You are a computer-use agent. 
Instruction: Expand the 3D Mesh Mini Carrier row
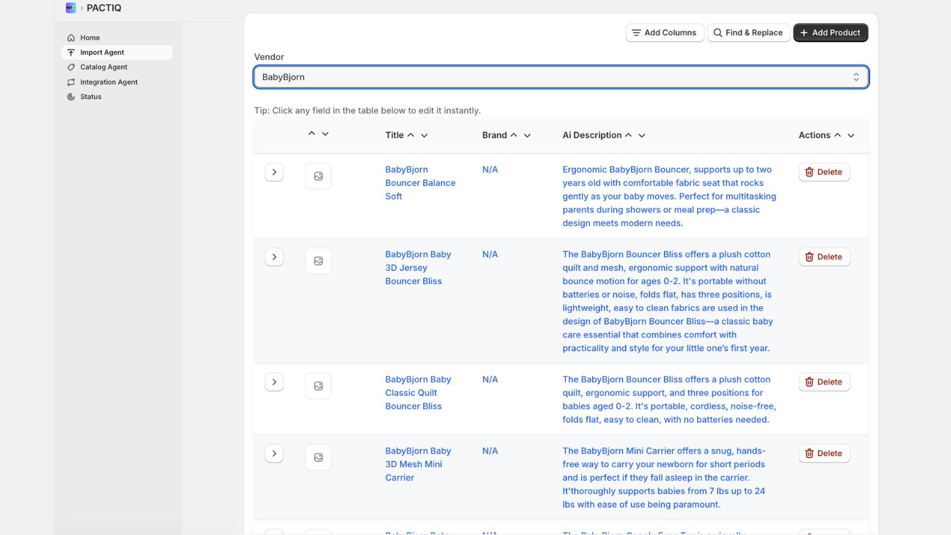(274, 454)
